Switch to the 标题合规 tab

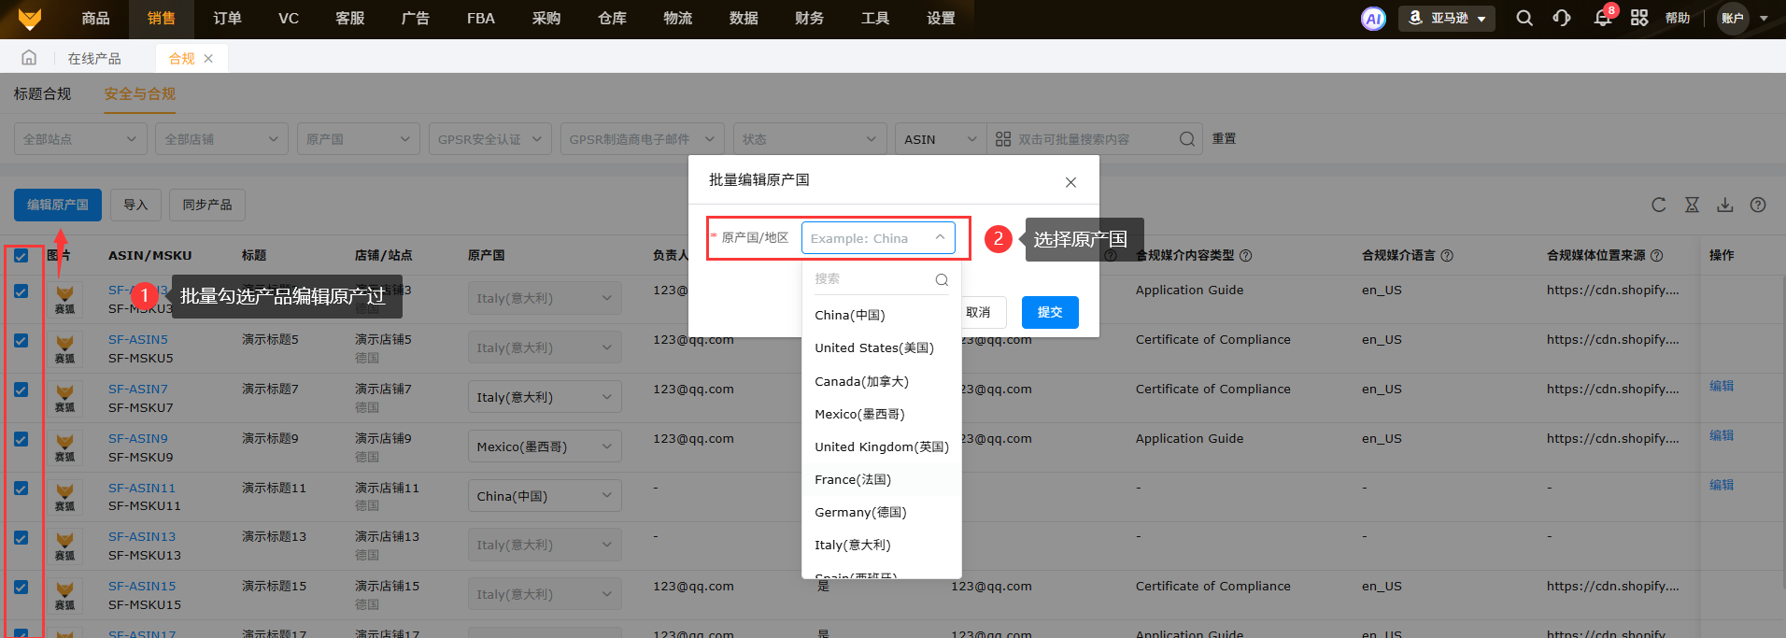42,94
